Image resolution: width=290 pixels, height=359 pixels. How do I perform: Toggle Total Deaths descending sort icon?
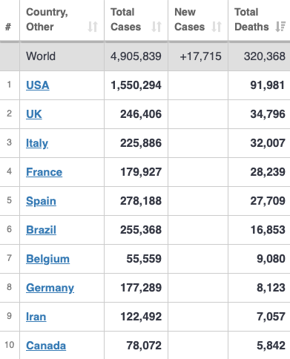[280, 27]
